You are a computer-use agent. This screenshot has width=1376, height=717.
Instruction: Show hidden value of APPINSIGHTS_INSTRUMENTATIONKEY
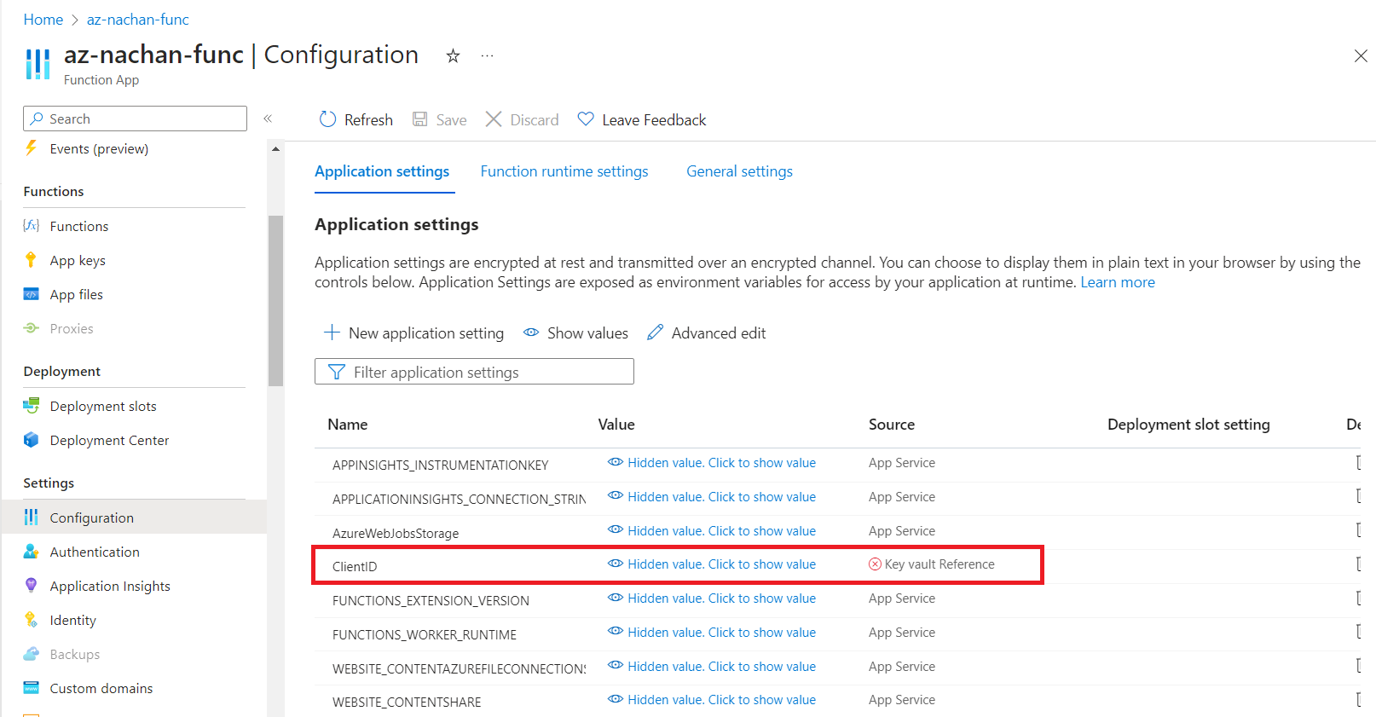pyautogui.click(x=721, y=463)
